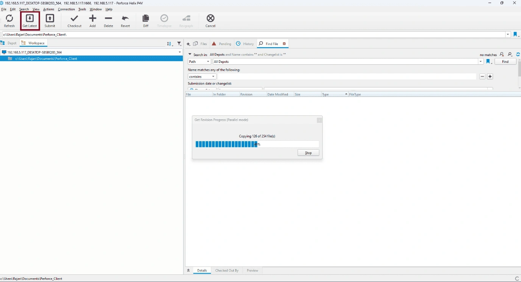Switch to the Depot tab
Screen dimensions: 521x282
(9, 43)
